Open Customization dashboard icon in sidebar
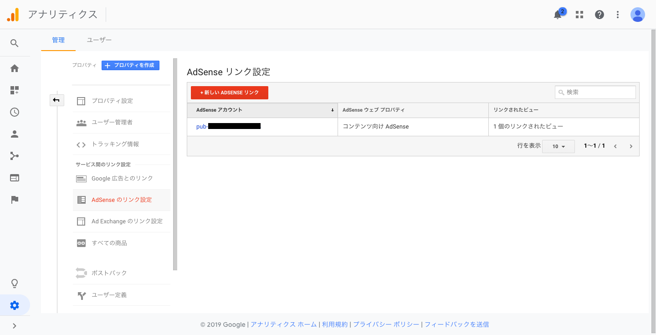This screenshot has height=335, width=656. 15,90
